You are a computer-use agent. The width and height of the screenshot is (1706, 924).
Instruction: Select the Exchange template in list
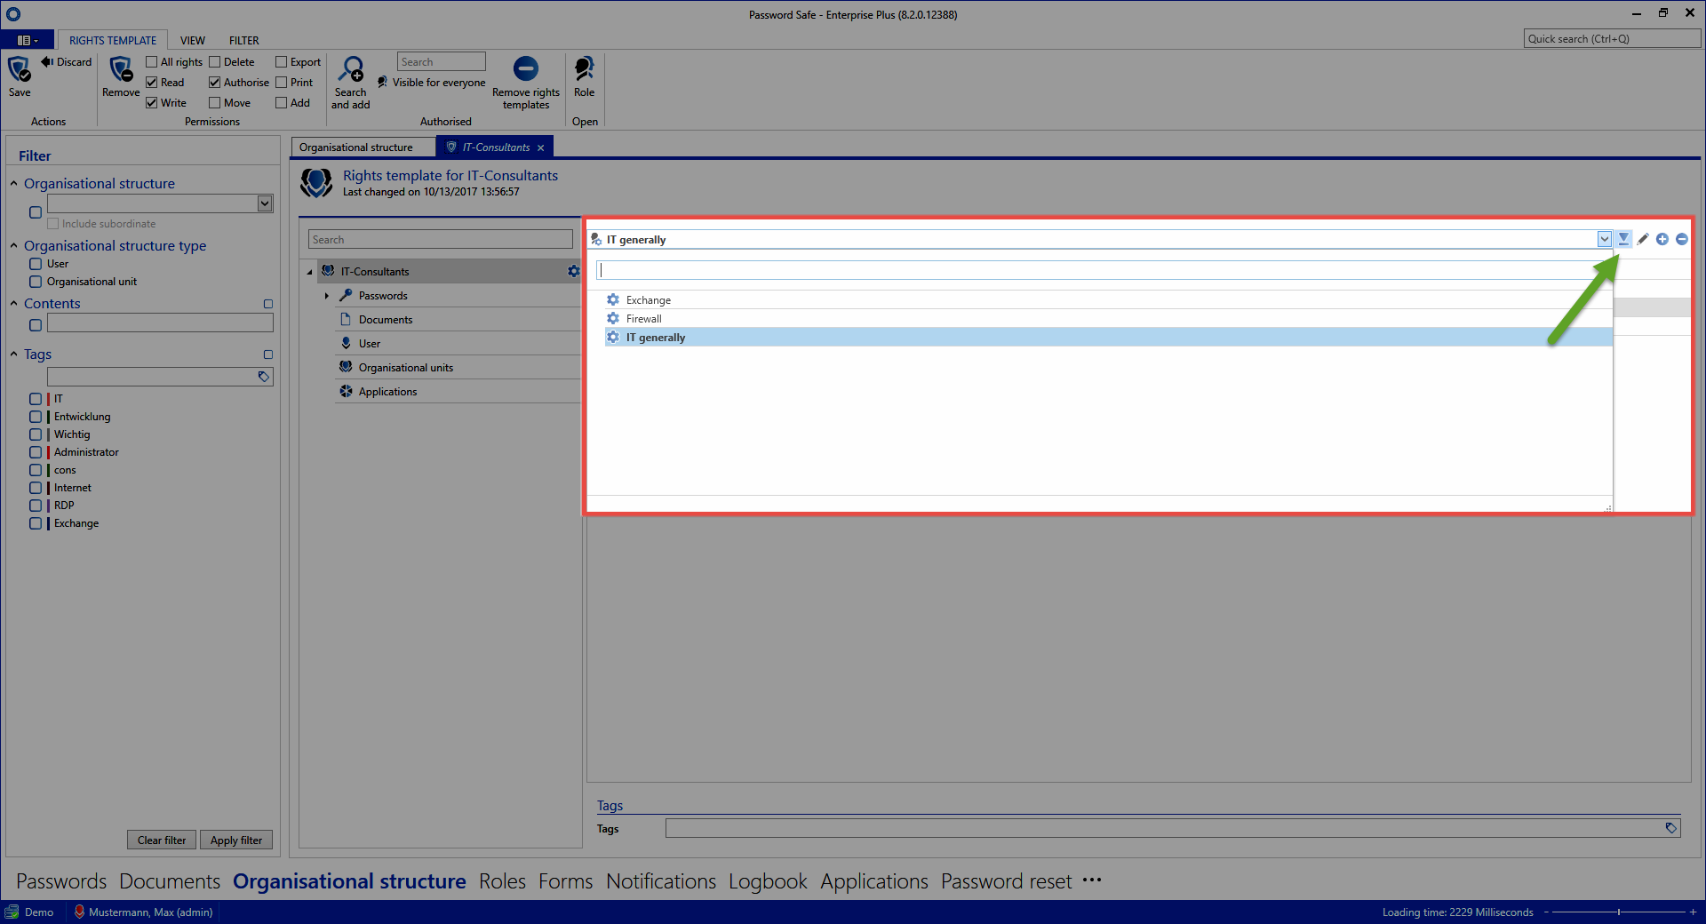(x=1108, y=300)
